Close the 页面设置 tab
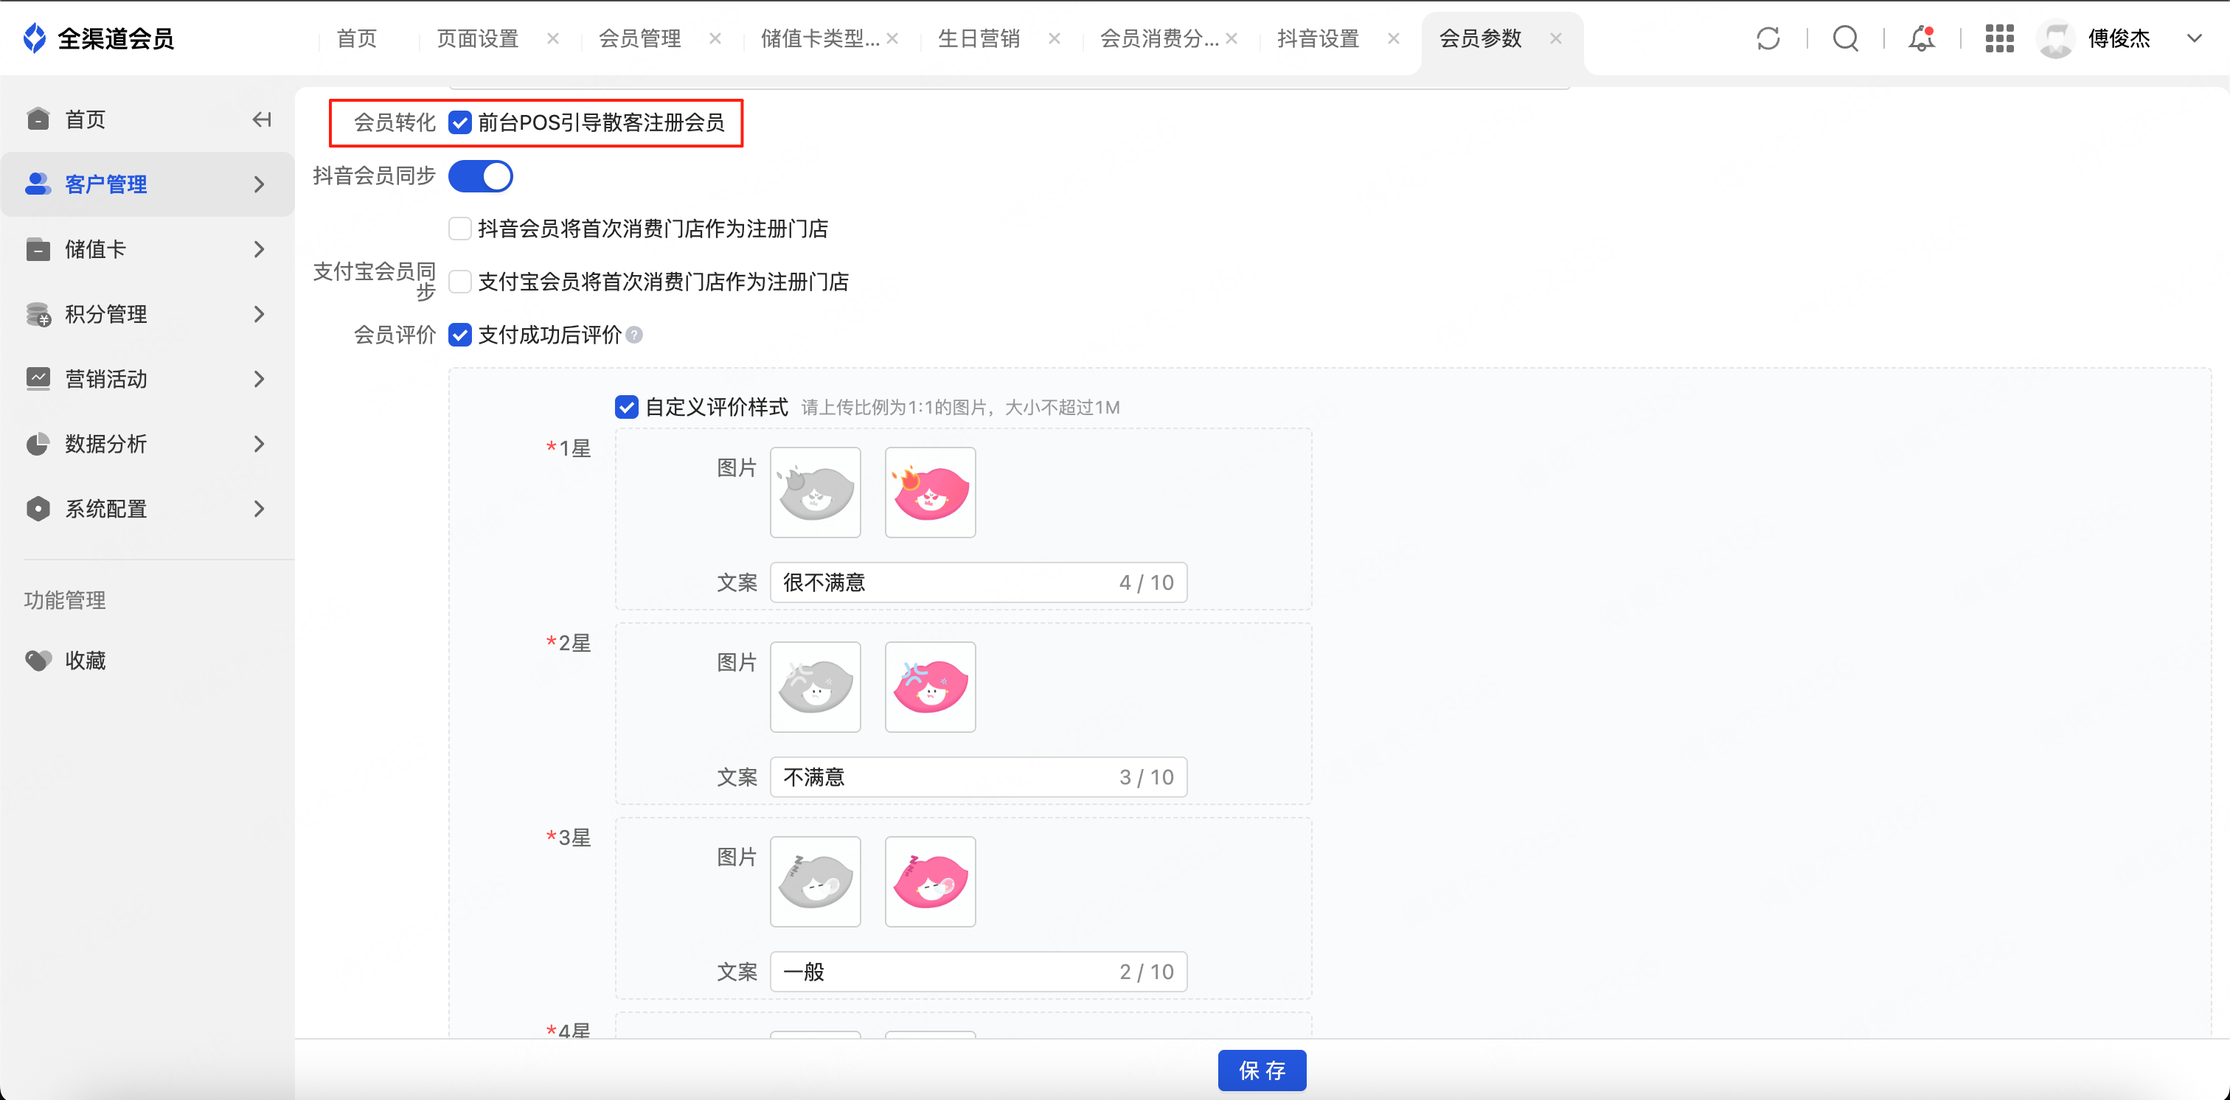This screenshot has width=2230, height=1100. (x=553, y=38)
